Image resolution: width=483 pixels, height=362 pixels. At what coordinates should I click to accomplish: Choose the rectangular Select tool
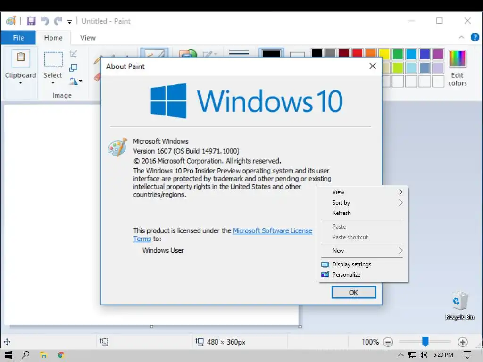click(x=53, y=59)
